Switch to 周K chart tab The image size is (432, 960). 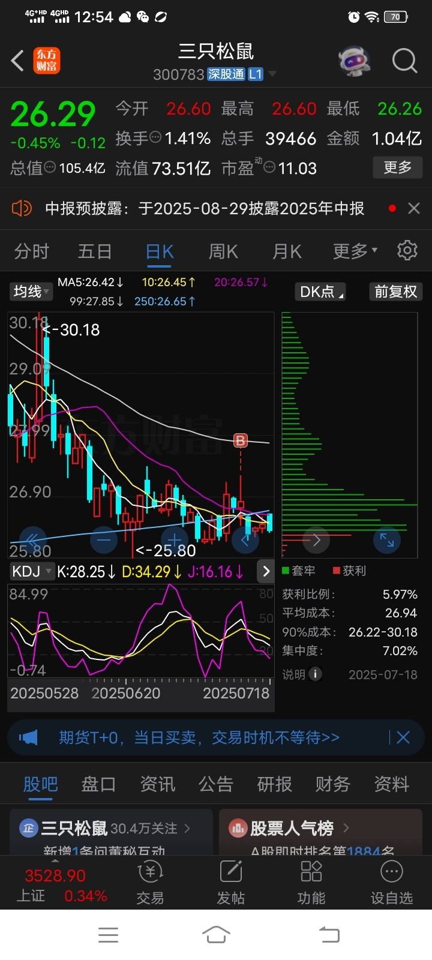[x=223, y=251]
